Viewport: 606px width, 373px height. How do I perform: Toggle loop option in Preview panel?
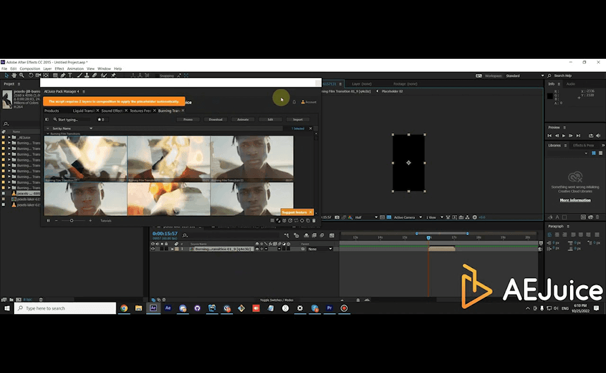590,136
